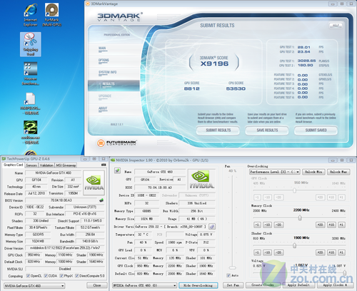Open GPU-Z Validation tab
Screen dimensions: 357x291
[46, 165]
